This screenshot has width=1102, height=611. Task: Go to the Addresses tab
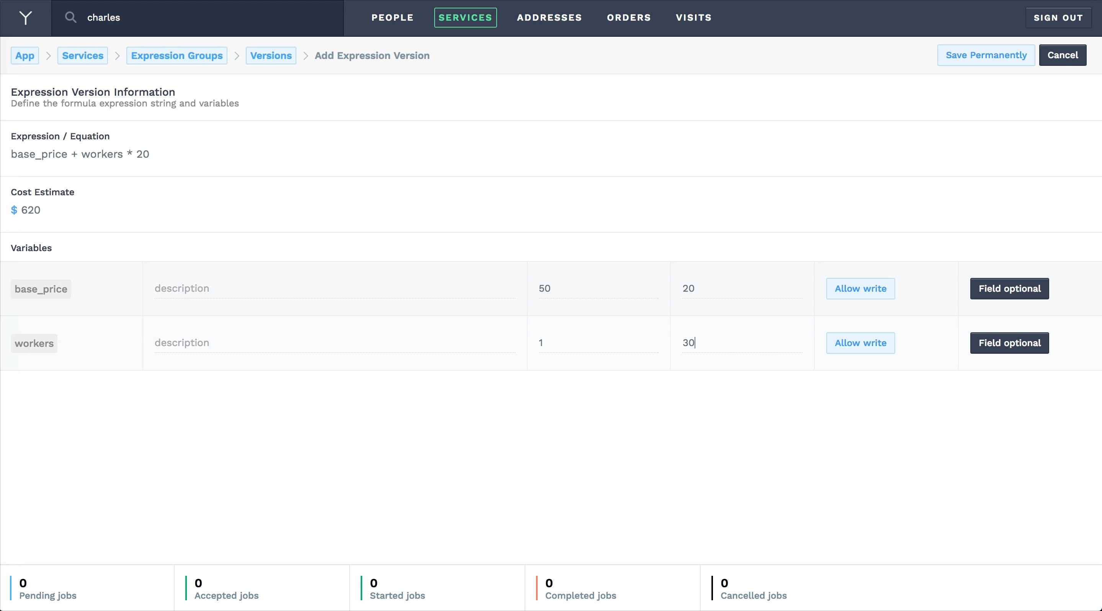pos(549,18)
